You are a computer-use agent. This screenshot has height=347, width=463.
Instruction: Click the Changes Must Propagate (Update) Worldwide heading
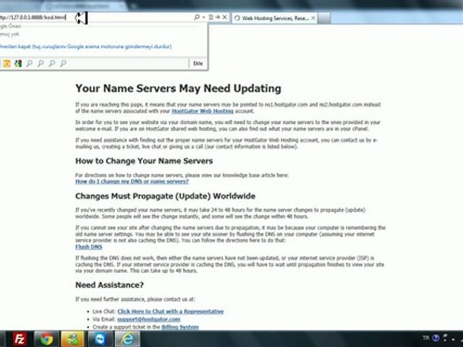pyautogui.click(x=165, y=196)
